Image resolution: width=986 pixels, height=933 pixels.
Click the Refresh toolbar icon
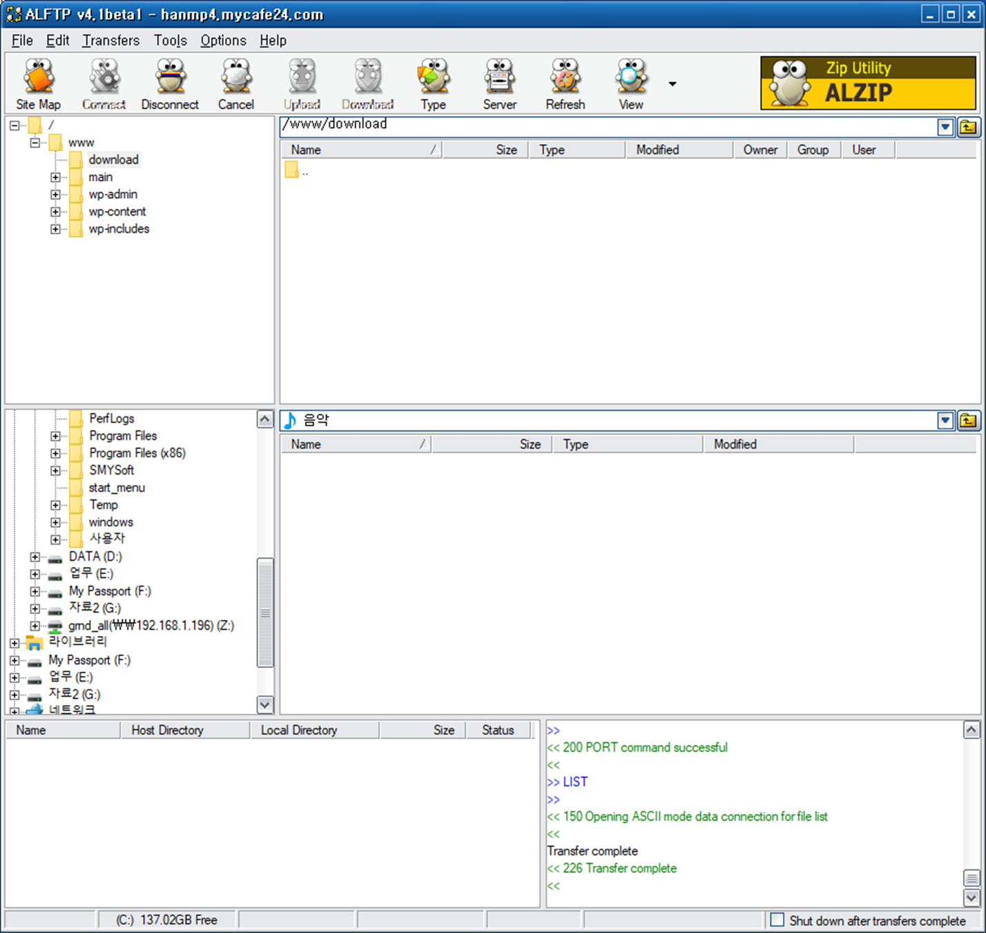click(565, 84)
